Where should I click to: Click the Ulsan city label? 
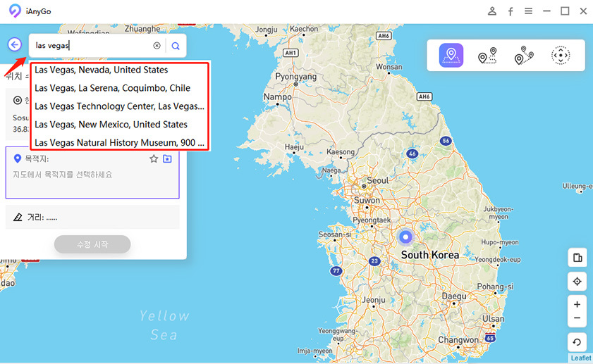(x=493, y=319)
